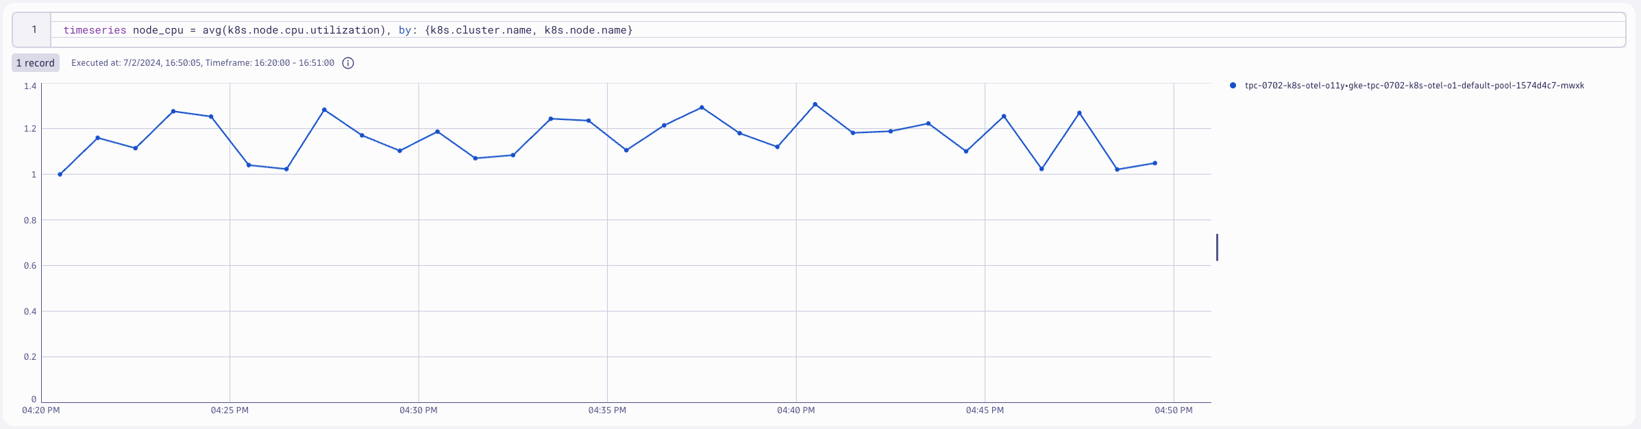This screenshot has width=1641, height=429.
Task: Click the 1.4 y-axis label
Action: pos(30,86)
